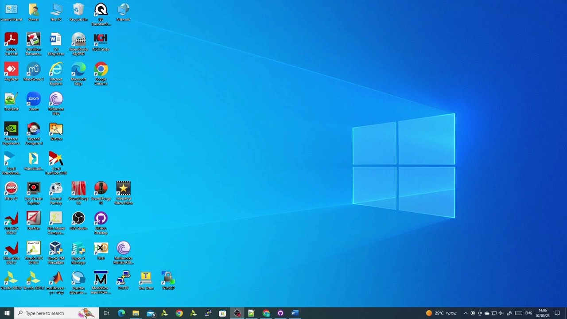Open the Mathworks Matlab desktop shortcut
The width and height of the screenshot is (567, 319).
pos(123,253)
